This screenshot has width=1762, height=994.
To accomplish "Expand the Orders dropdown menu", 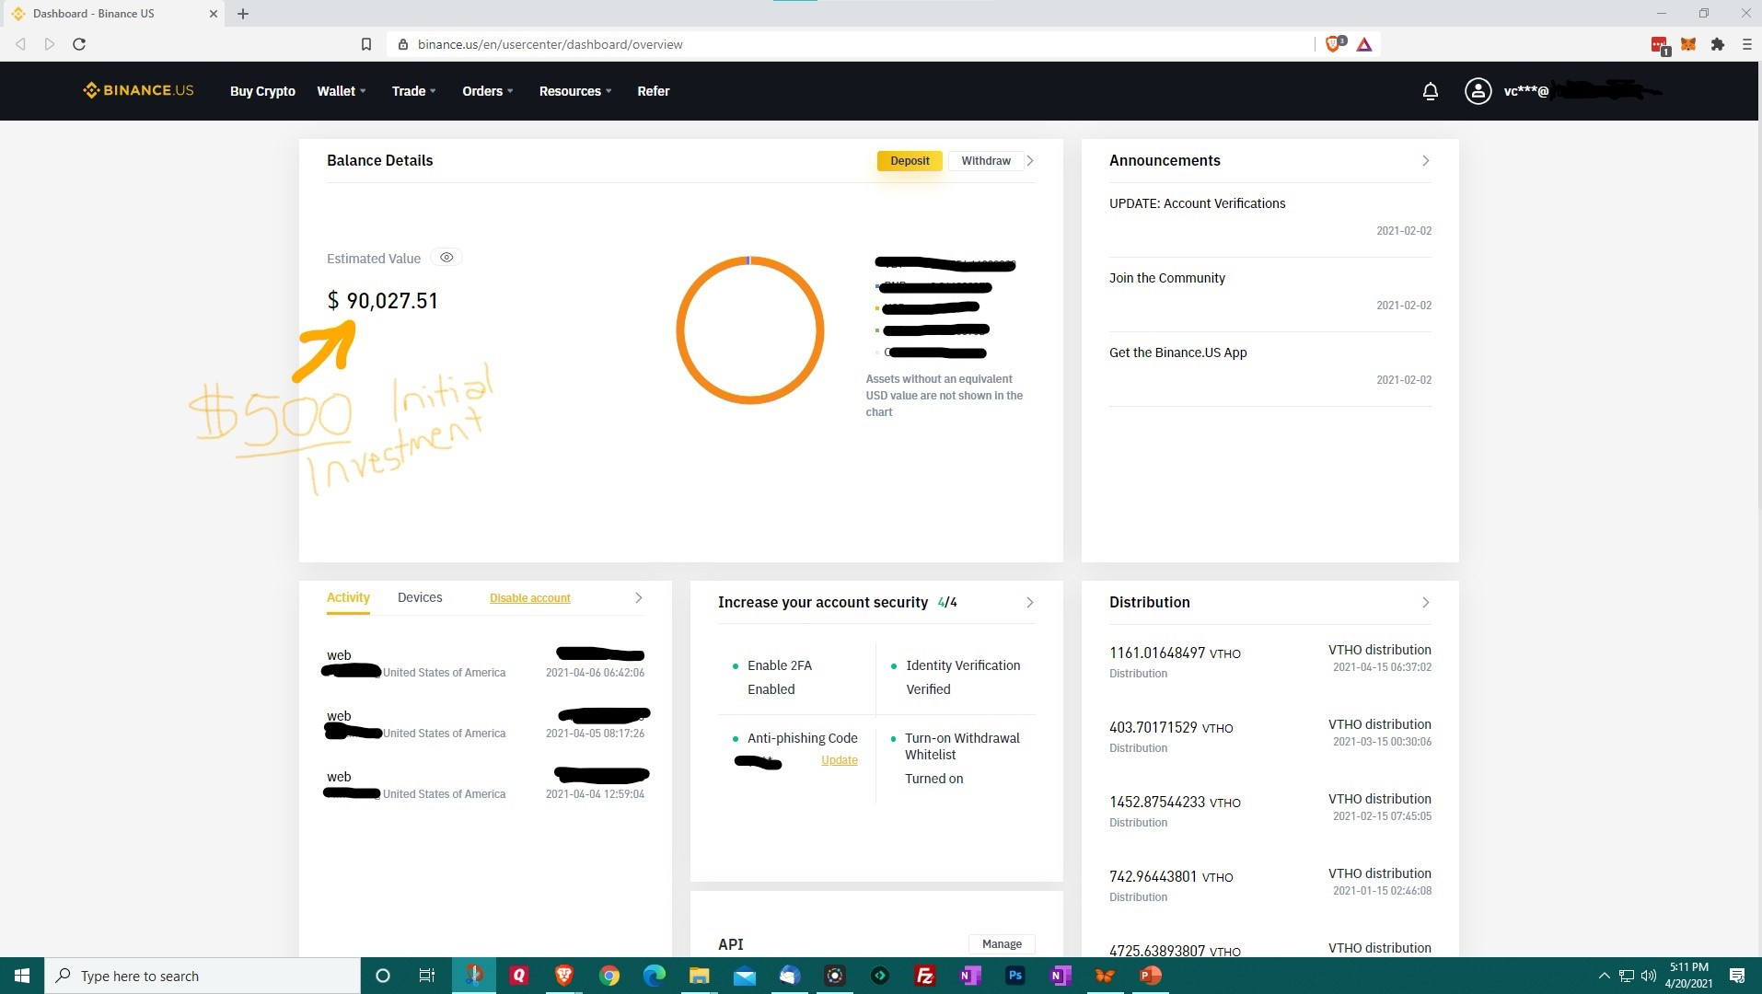I will pos(487,91).
